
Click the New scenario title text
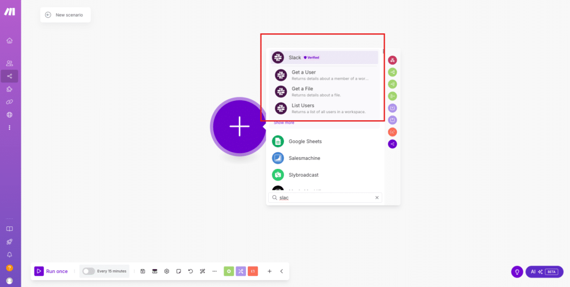click(69, 15)
